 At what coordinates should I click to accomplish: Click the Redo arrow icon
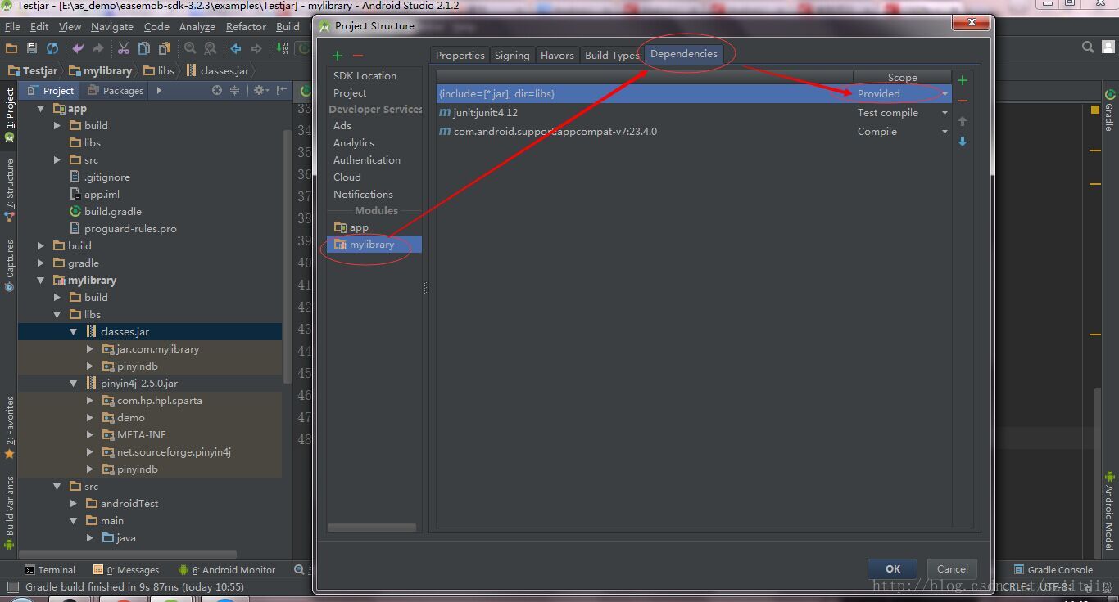point(98,48)
